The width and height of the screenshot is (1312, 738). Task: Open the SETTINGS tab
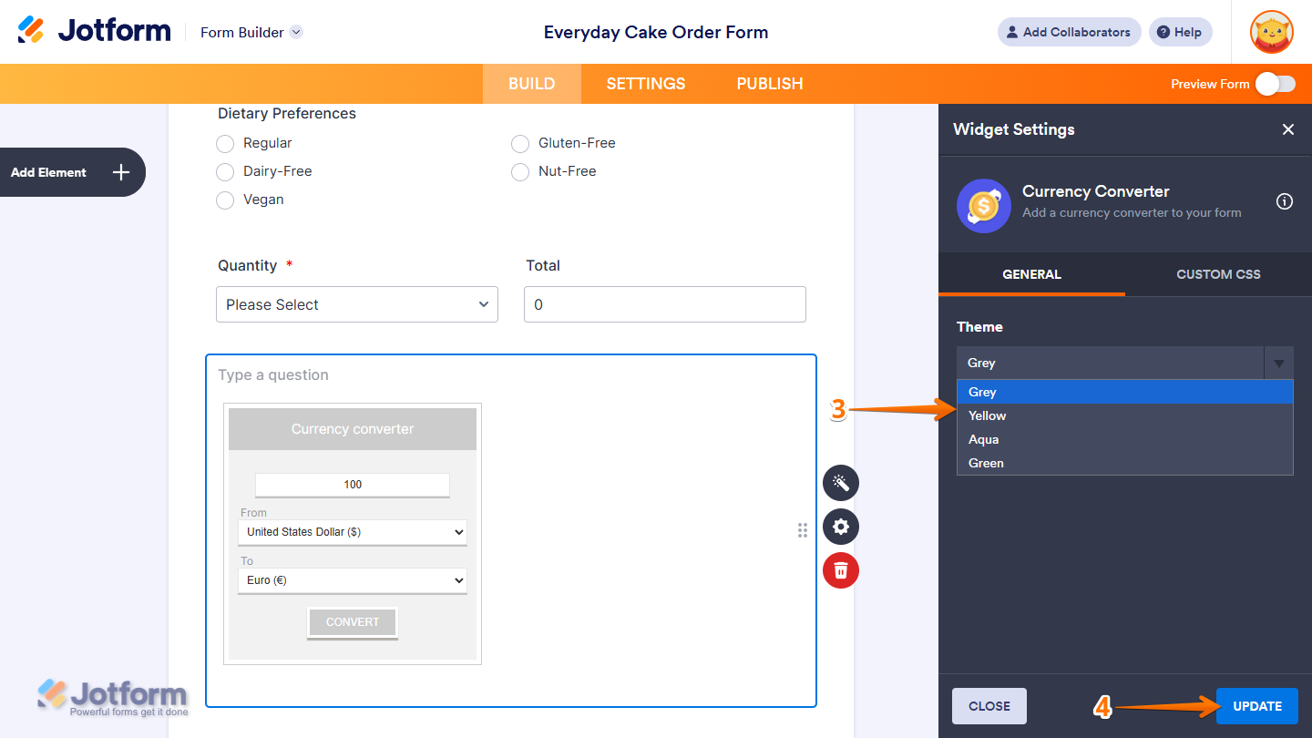(645, 83)
